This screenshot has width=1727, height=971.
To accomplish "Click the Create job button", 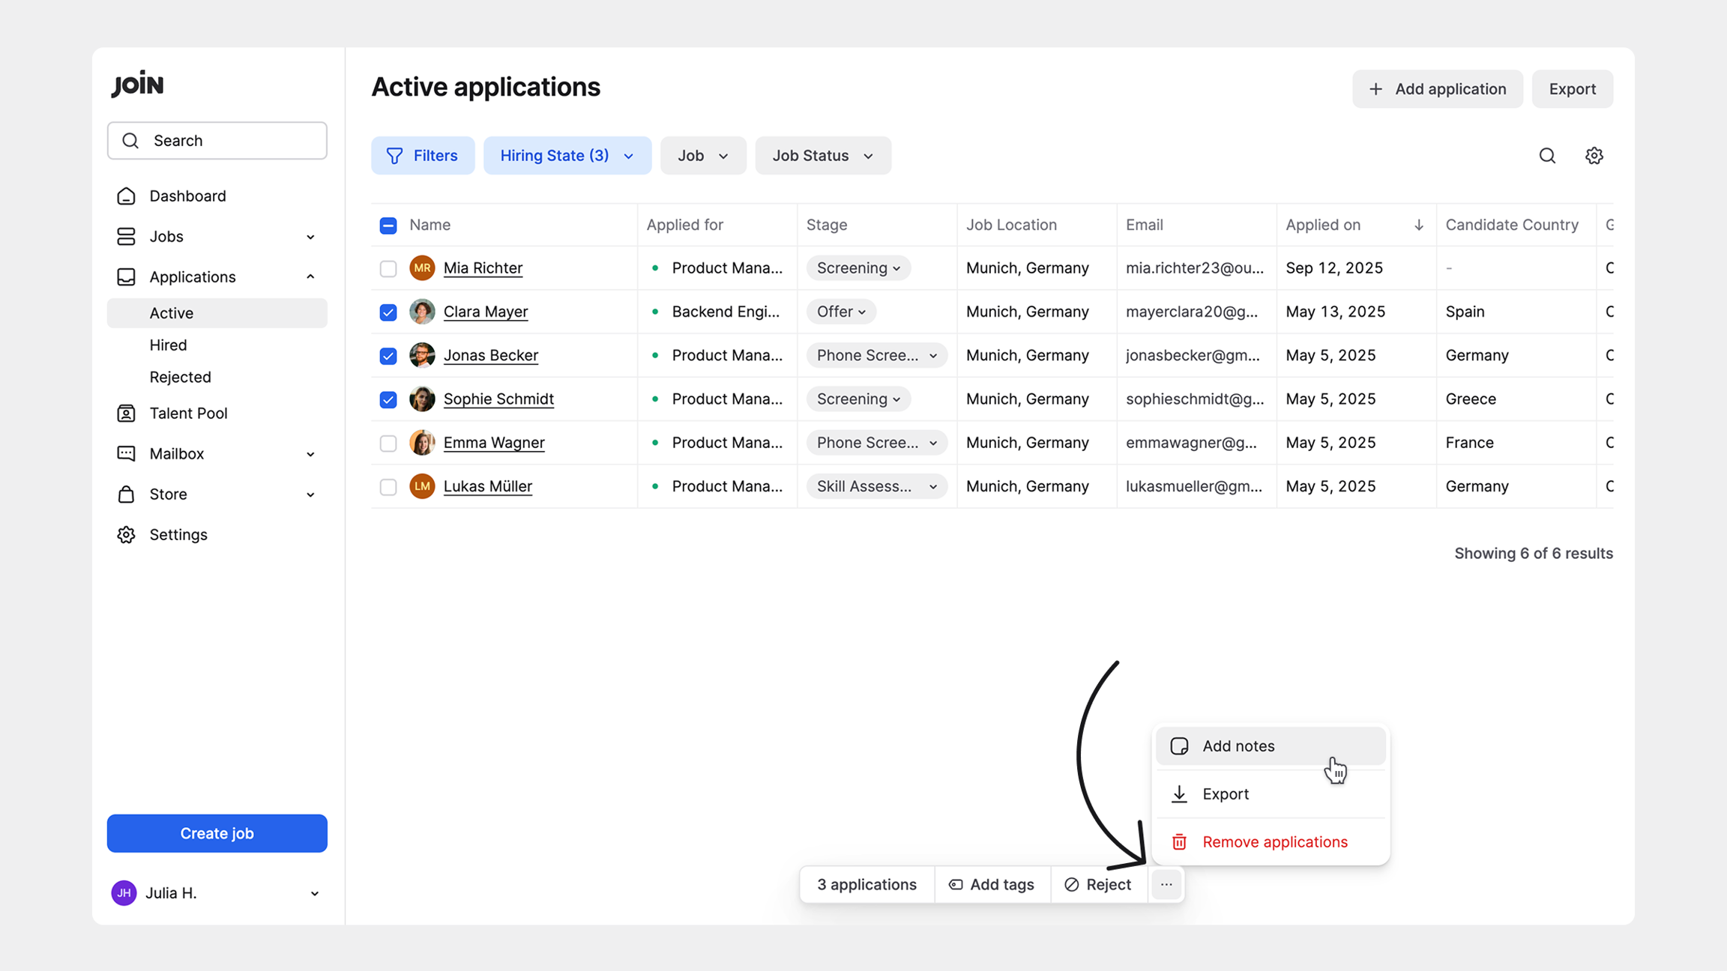I will [217, 833].
